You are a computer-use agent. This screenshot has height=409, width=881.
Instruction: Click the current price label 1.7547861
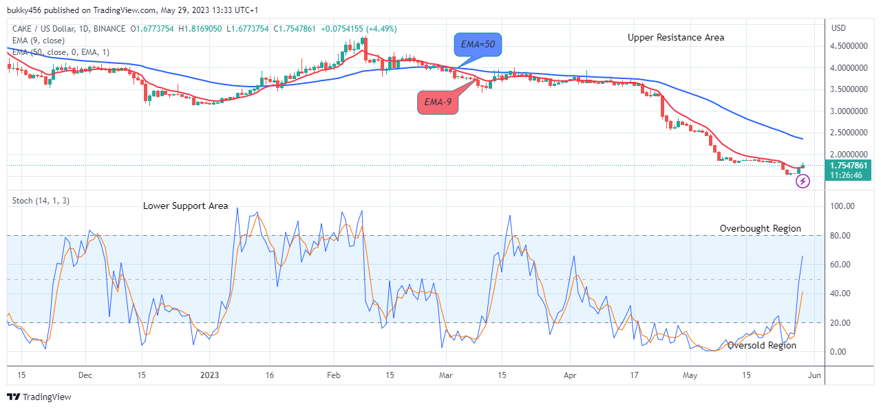849,165
